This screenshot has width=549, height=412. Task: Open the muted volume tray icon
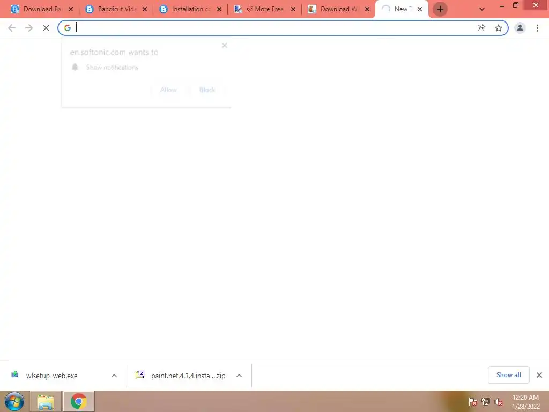[499, 402]
